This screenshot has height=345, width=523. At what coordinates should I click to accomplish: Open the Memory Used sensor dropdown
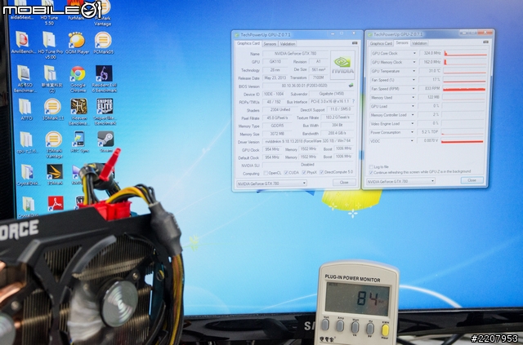pos(413,98)
